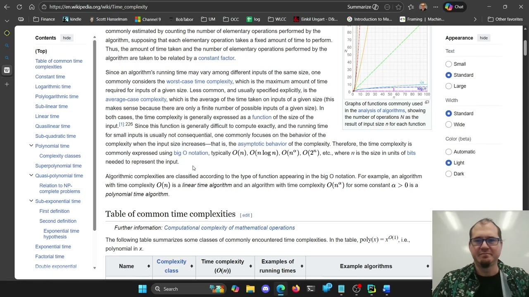529x297 pixels.
Task: Edit the Table of common time complexities section
Action: [x=246, y=215]
